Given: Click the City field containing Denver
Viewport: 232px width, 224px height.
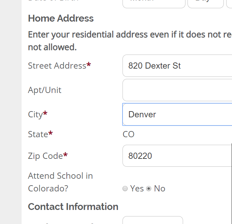Looking at the screenshot, I should (177, 114).
